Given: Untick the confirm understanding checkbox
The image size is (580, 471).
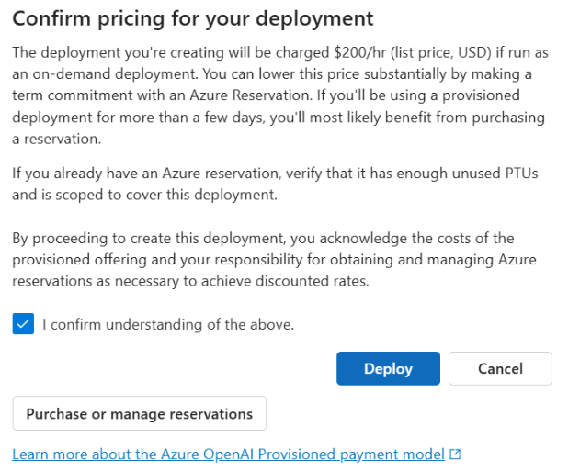Looking at the screenshot, I should pos(24,324).
